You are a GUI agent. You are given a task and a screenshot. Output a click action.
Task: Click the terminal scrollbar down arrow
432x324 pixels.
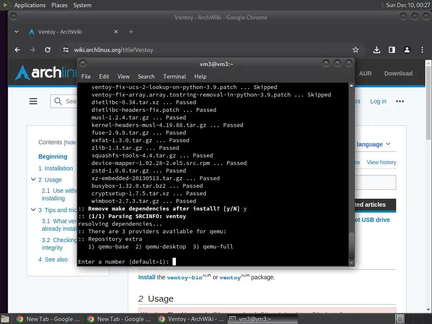point(351,263)
